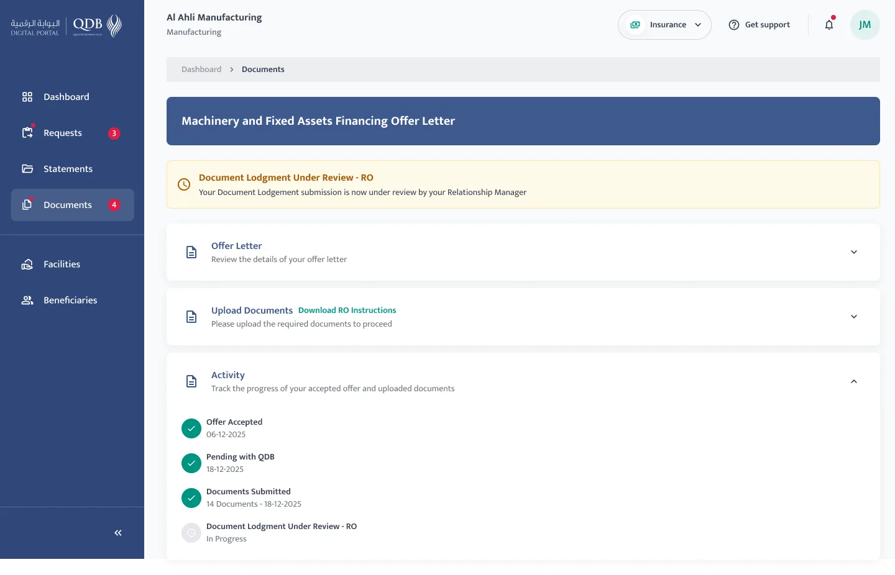Open the Insurance dropdown
The width and height of the screenshot is (895, 575).
click(664, 25)
